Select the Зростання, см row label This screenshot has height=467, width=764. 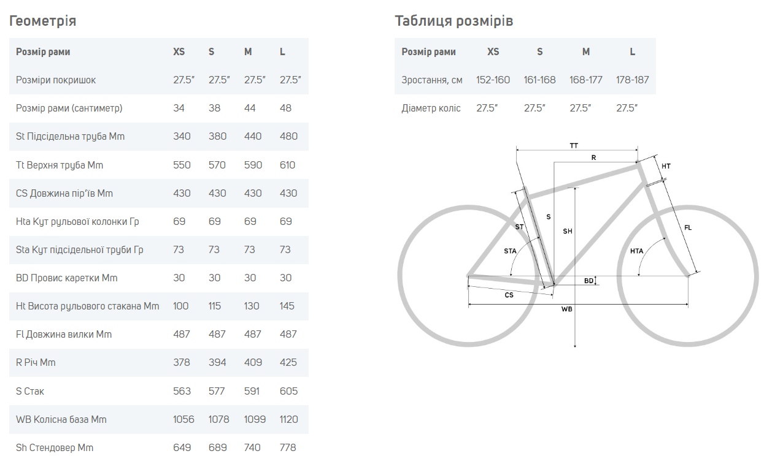pyautogui.click(x=432, y=80)
